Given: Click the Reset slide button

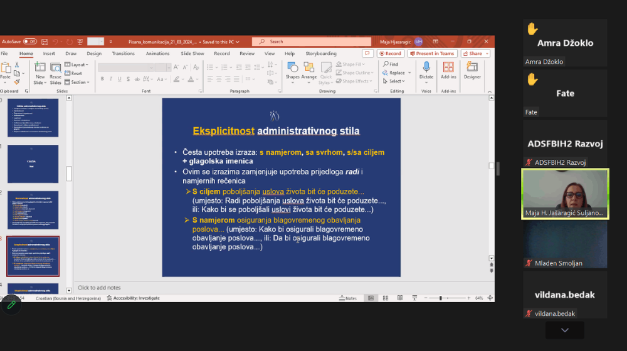Looking at the screenshot, I should click(x=73, y=73).
